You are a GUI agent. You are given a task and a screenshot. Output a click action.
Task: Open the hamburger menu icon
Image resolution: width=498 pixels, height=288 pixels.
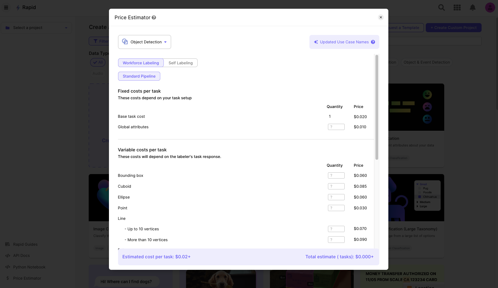6,7
